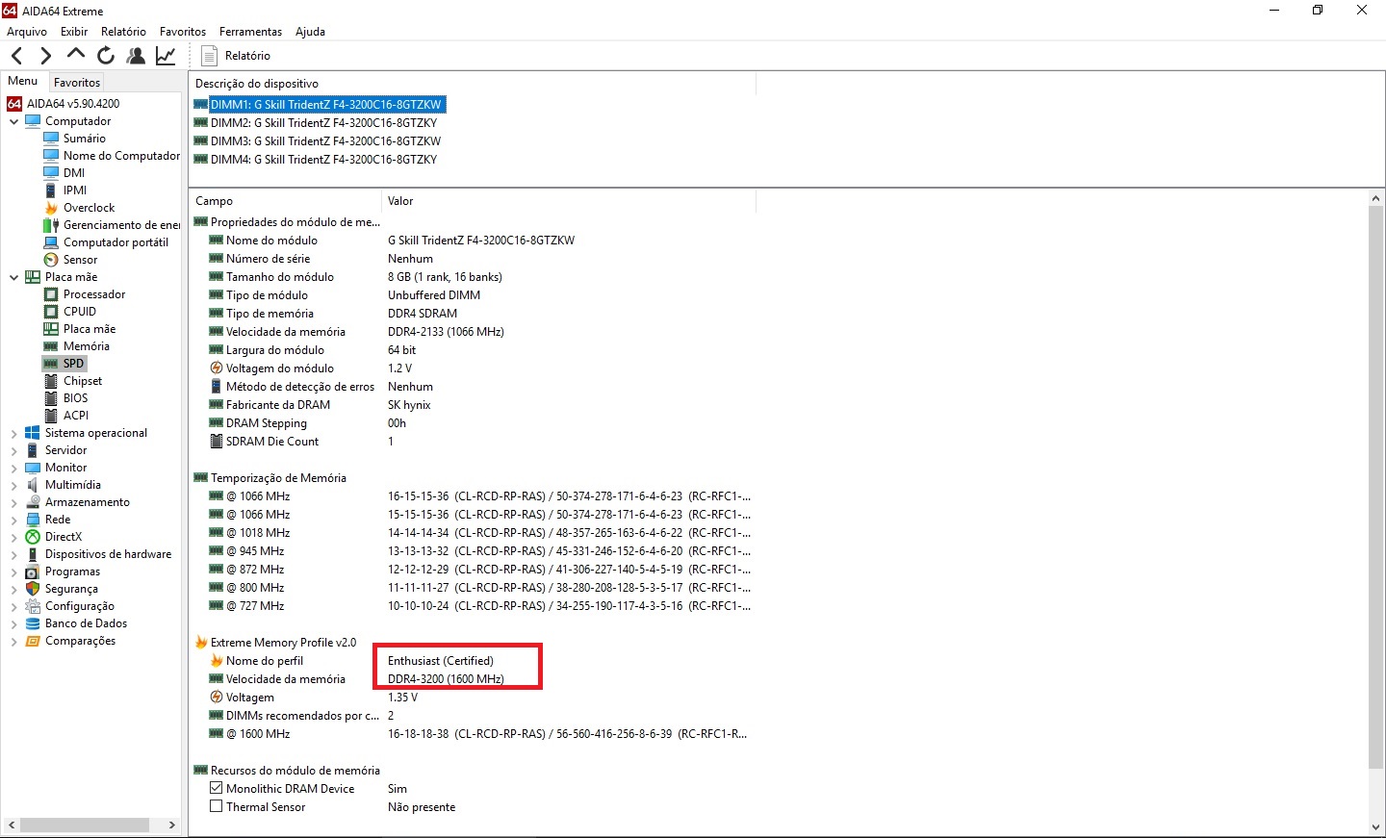The width and height of the screenshot is (1386, 838).
Task: Collapse the Computador tree node
Action: tap(13, 121)
